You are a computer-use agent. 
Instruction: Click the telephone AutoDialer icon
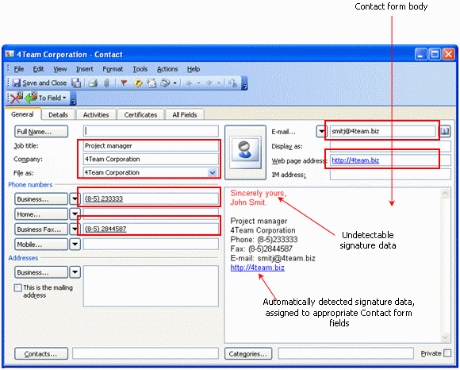coord(165,83)
